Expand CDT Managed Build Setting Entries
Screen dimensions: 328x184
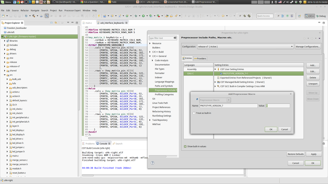click(215, 82)
